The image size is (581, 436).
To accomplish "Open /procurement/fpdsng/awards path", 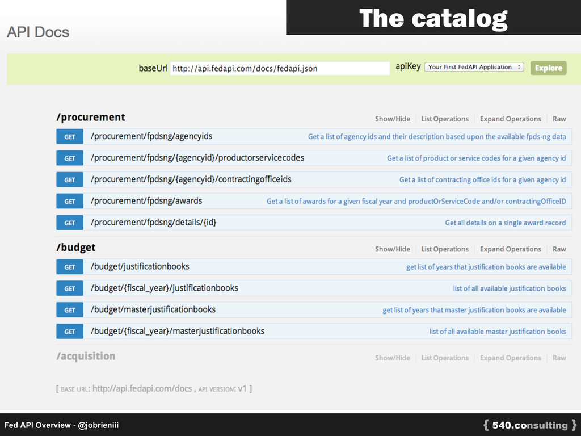I will tap(146, 200).
